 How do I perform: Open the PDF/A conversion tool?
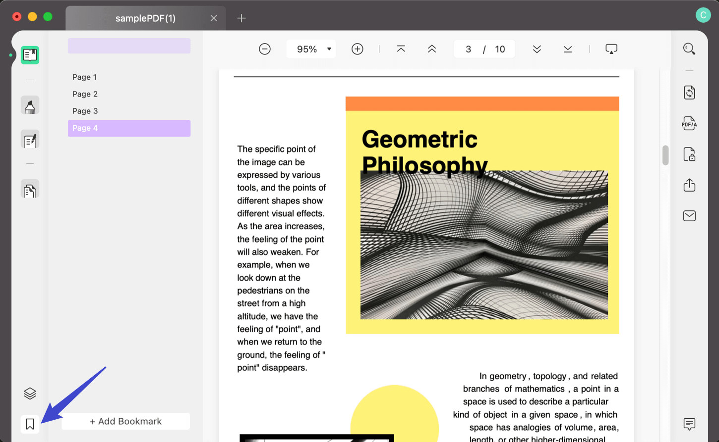tap(689, 123)
